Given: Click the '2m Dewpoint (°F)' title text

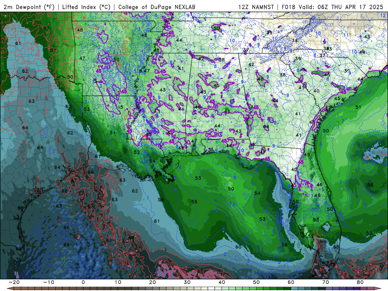Looking at the screenshot, I should (x=29, y=7).
